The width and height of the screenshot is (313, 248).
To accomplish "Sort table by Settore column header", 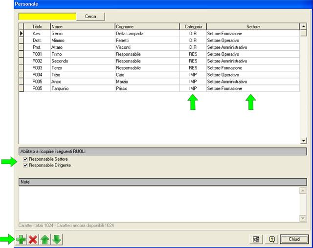I will [253, 26].
